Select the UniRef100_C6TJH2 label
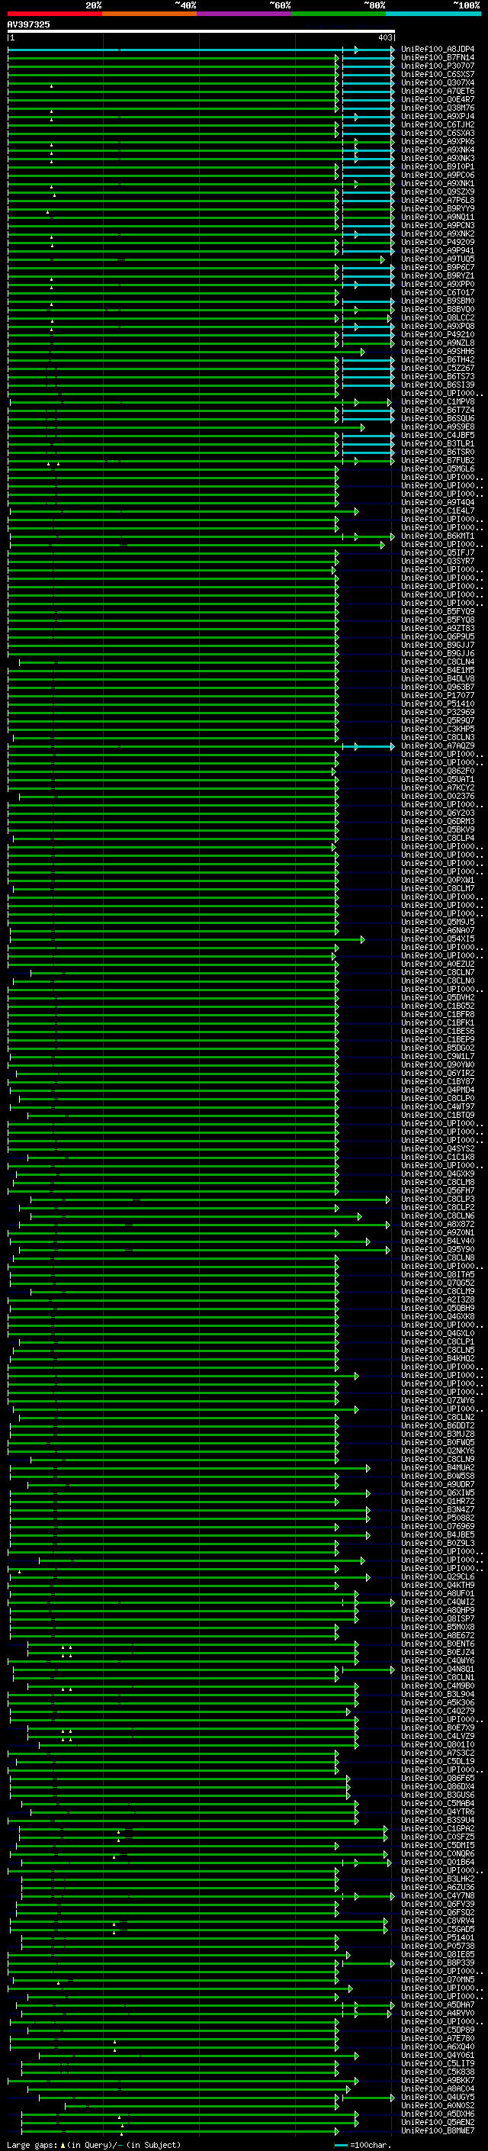The image size is (488, 2151). [x=438, y=124]
